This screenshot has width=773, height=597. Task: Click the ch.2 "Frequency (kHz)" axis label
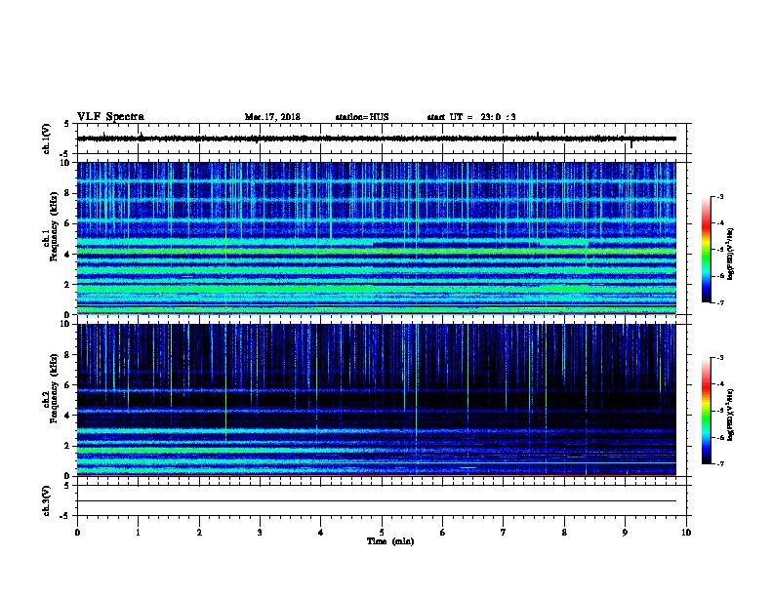(x=55, y=388)
